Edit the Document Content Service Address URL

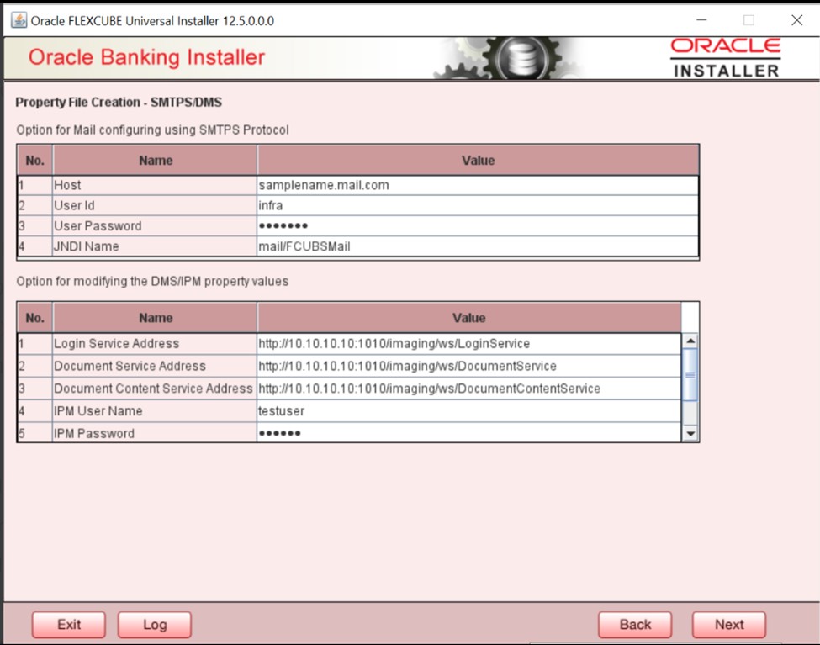coord(468,389)
